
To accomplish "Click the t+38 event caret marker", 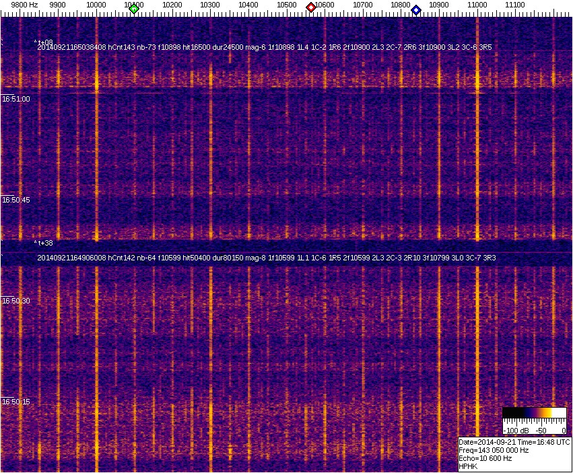I will [x=44, y=242].
